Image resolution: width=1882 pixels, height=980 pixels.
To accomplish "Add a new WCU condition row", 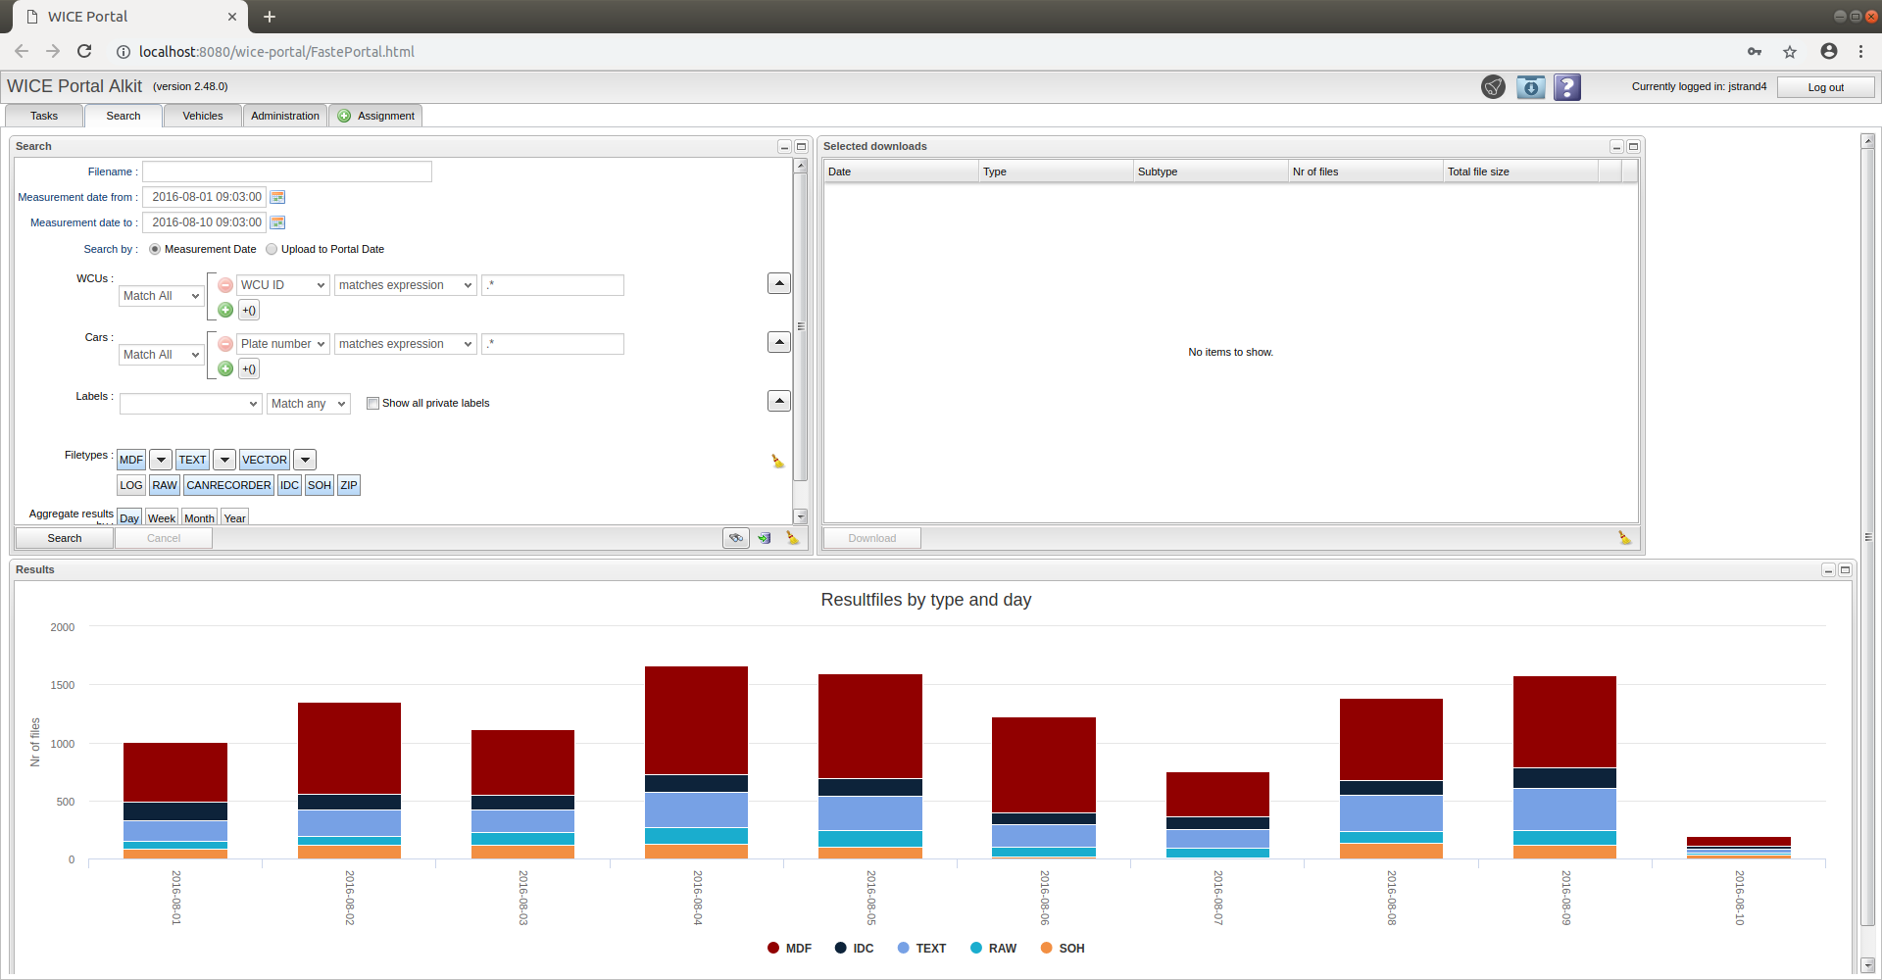I will [x=225, y=311].
